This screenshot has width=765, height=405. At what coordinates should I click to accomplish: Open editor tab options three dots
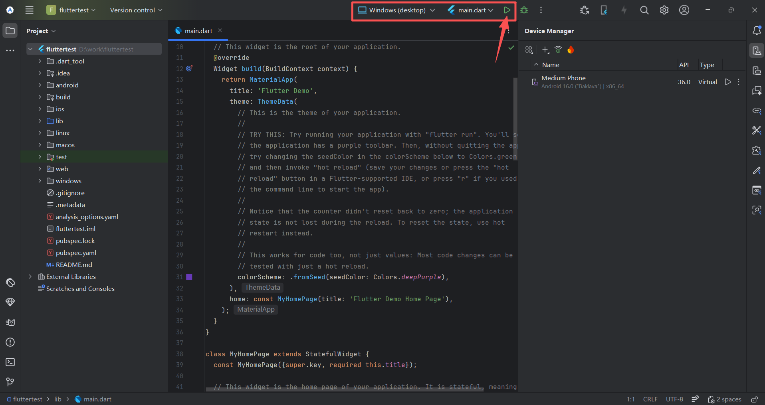pos(509,31)
